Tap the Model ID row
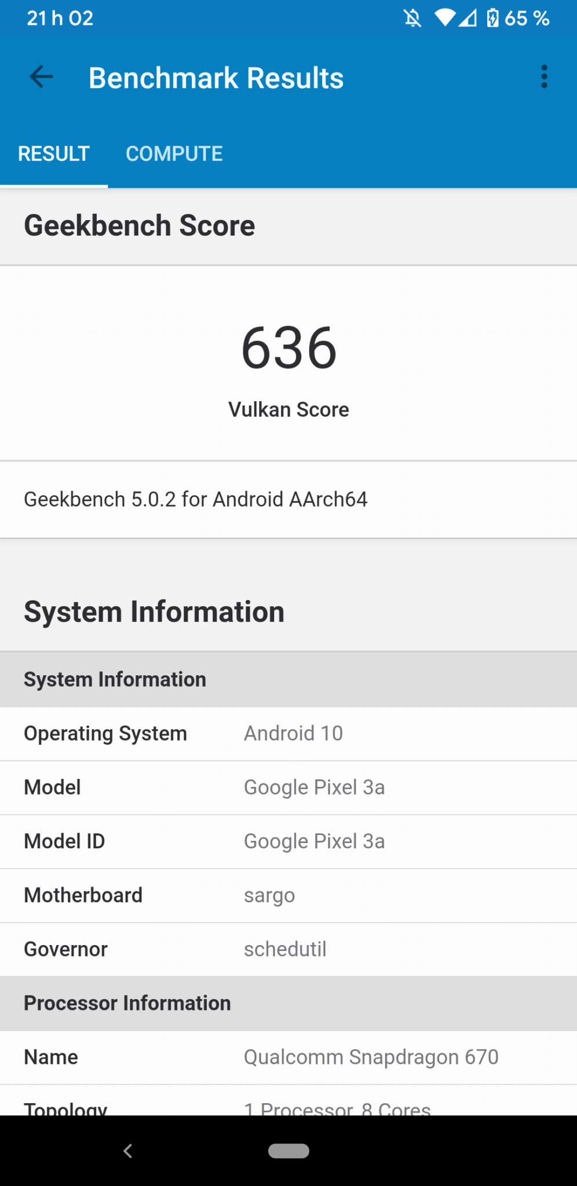This screenshot has width=577, height=1186. [x=288, y=841]
